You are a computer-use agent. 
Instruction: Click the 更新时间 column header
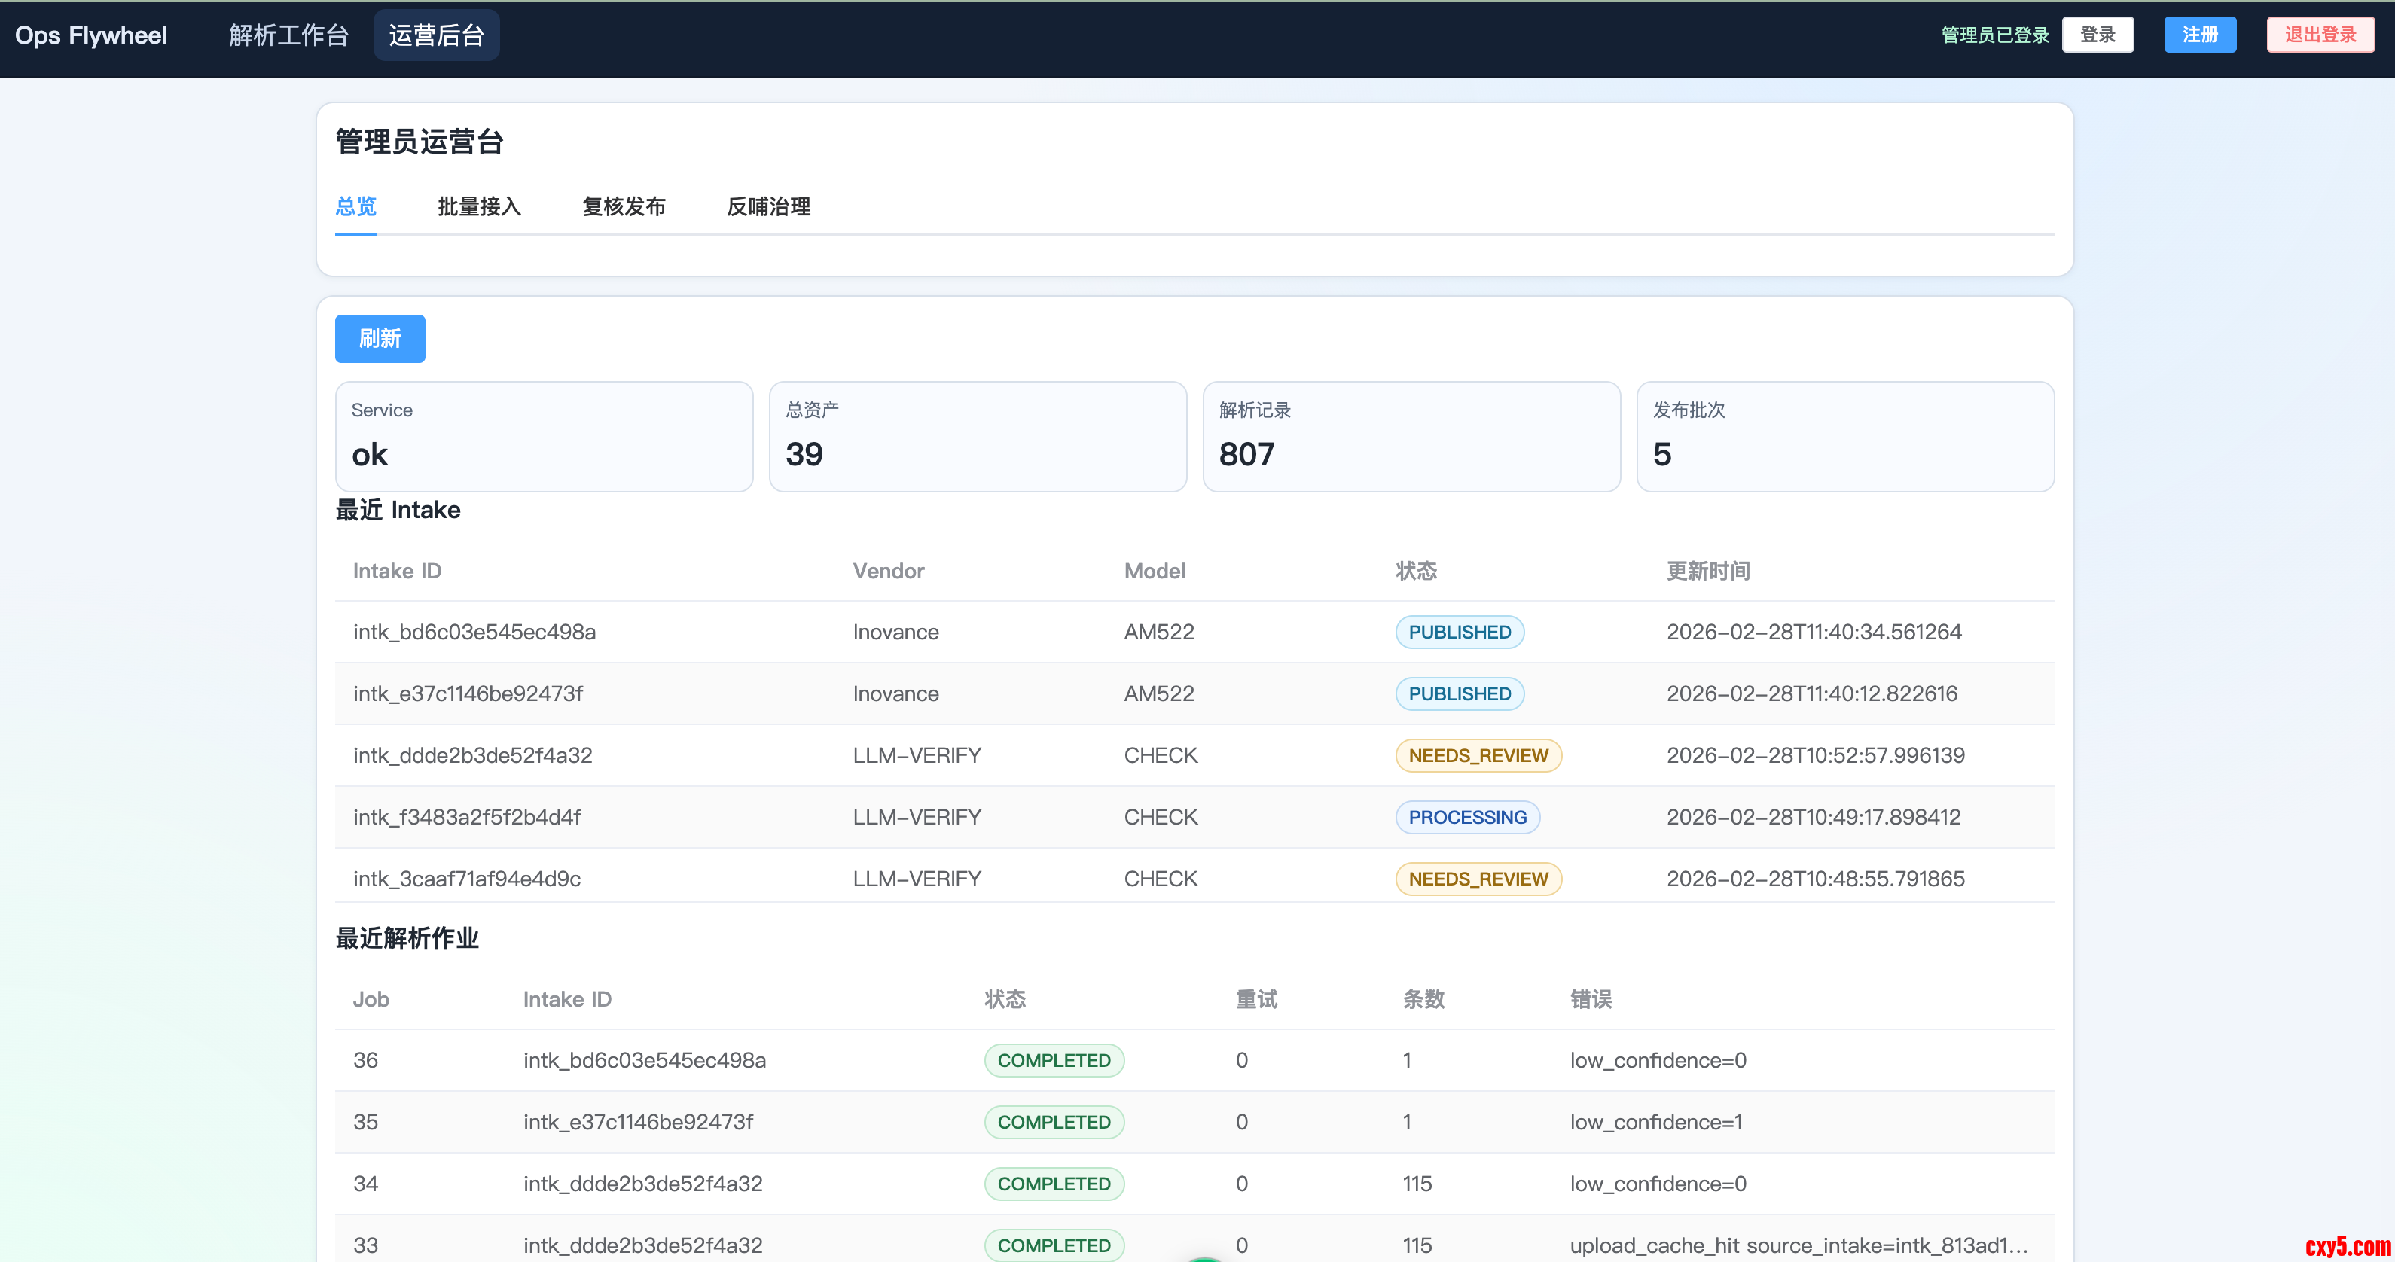[x=1708, y=571]
